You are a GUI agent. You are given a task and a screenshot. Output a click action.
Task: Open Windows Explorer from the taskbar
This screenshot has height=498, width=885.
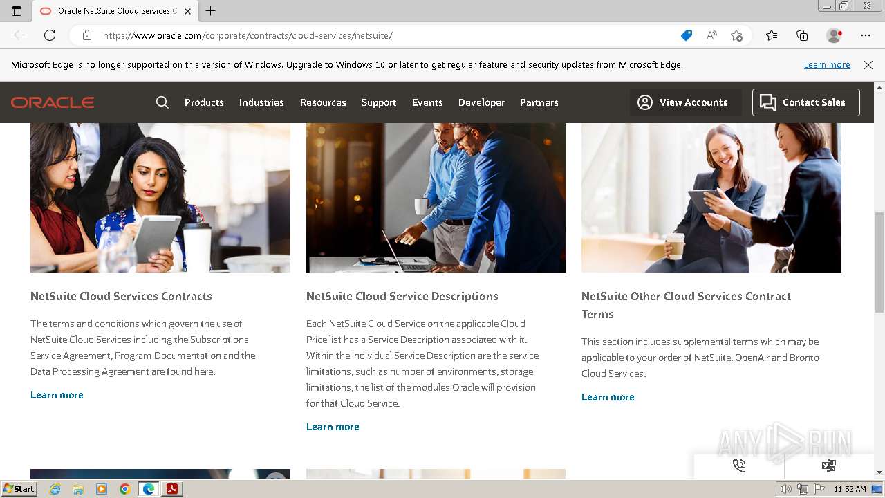tap(78, 489)
